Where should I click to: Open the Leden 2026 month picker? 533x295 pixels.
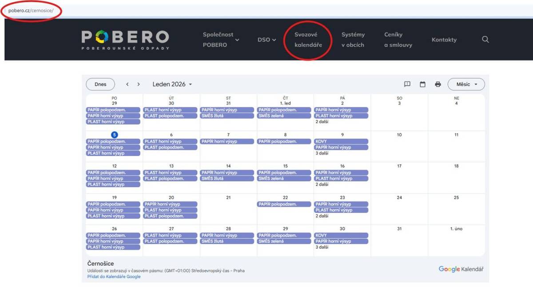(x=172, y=84)
